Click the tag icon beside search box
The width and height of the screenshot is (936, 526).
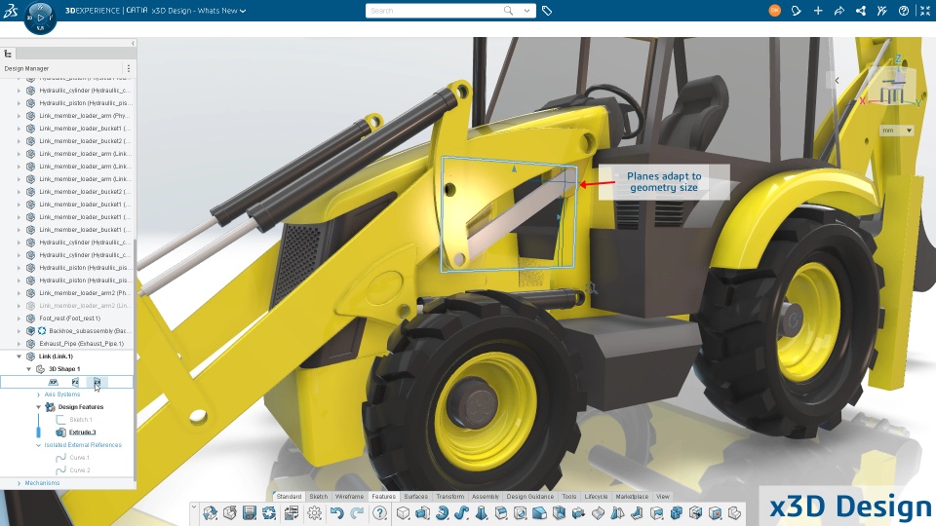(547, 11)
